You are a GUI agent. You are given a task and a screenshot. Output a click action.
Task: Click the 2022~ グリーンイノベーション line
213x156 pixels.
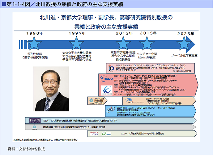tap(135, 92)
